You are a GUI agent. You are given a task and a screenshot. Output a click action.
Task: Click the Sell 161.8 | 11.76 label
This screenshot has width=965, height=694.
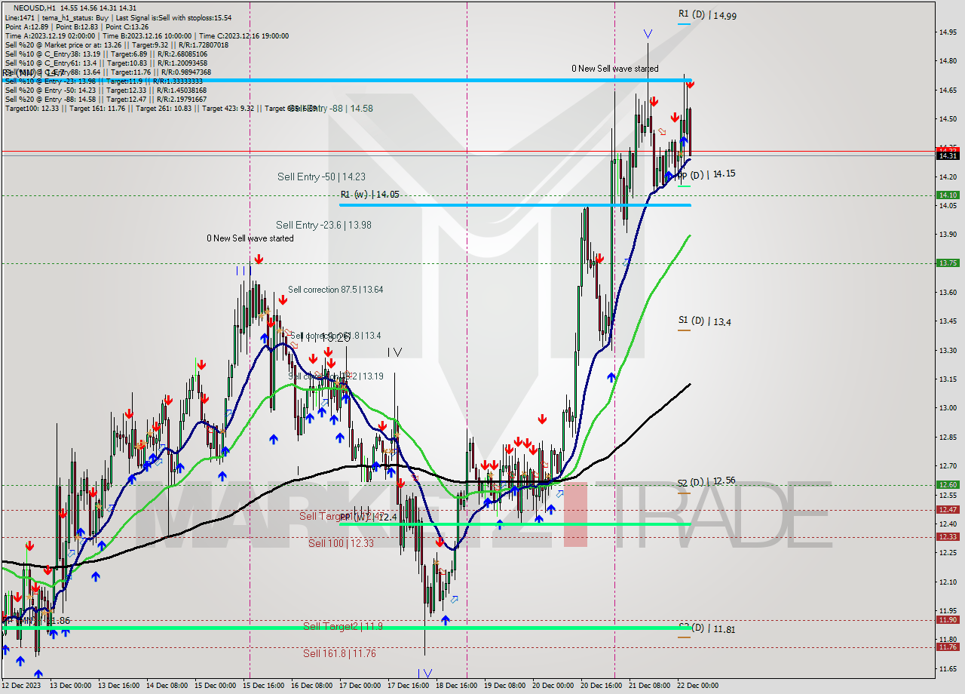click(x=341, y=653)
